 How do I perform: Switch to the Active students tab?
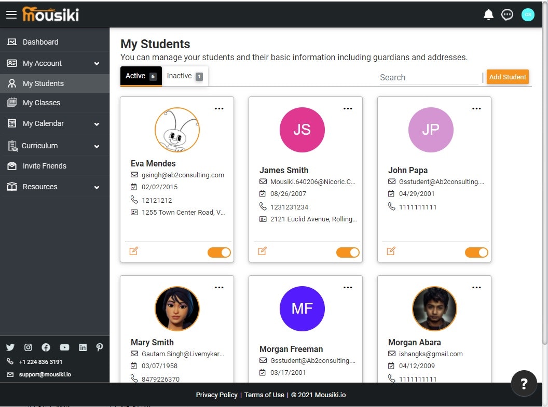coord(141,76)
